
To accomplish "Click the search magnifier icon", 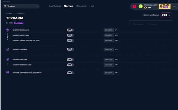I will click(x=5, y=6).
